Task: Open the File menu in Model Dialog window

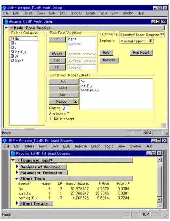Action: 6,13
